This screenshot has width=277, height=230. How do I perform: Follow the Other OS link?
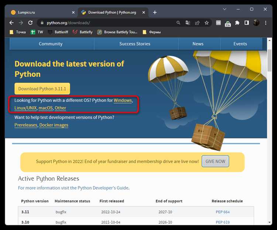point(61,108)
